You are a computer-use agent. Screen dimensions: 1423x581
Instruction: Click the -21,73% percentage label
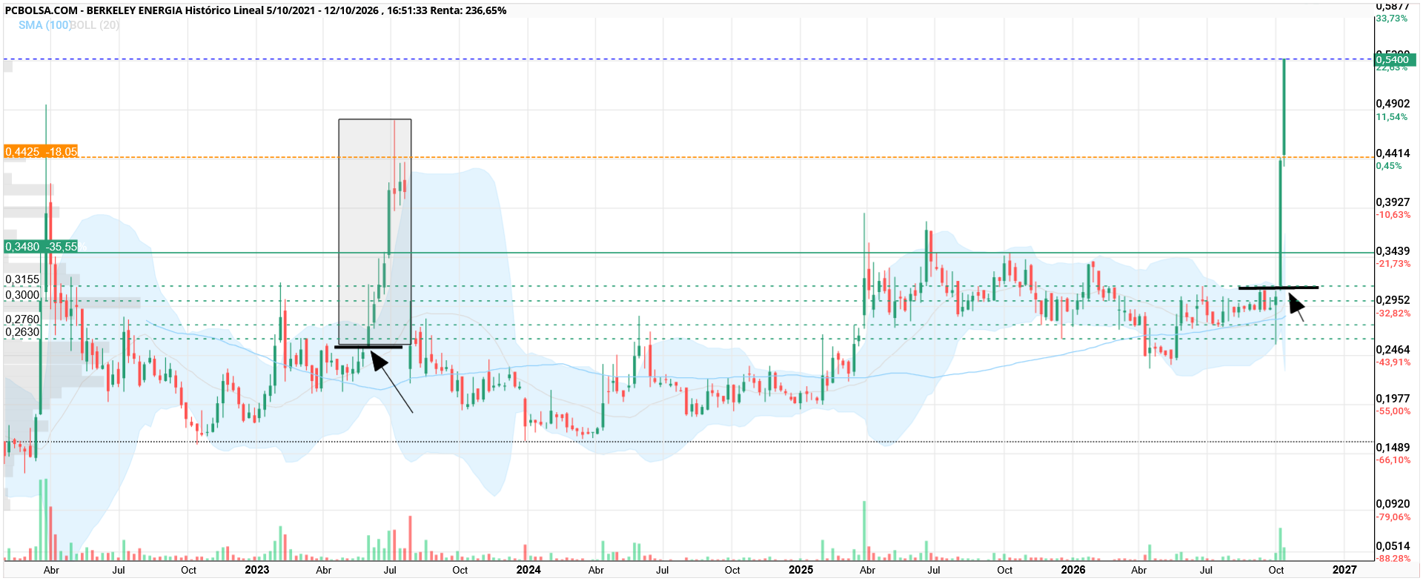1393,264
